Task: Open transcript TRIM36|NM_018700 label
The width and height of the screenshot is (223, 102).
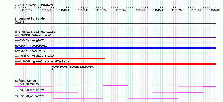Action: pos(27,84)
